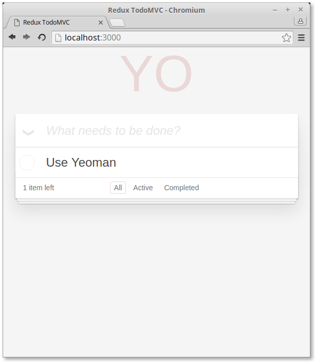The height and width of the screenshot is (362, 315).
Task: Click the browser Back arrow button
Action: 12,37
